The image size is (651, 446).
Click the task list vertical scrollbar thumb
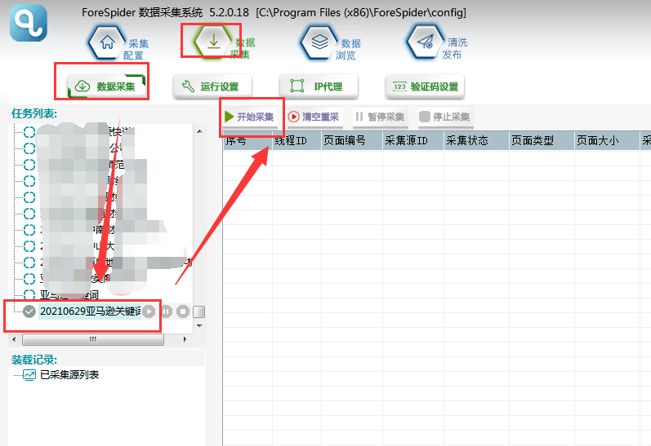pos(199,311)
